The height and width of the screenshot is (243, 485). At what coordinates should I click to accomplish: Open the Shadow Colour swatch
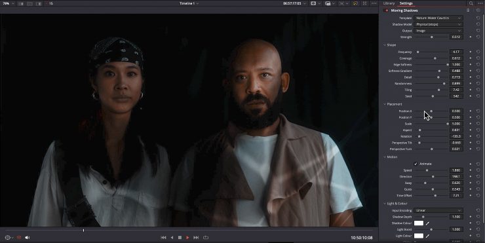[419, 223]
